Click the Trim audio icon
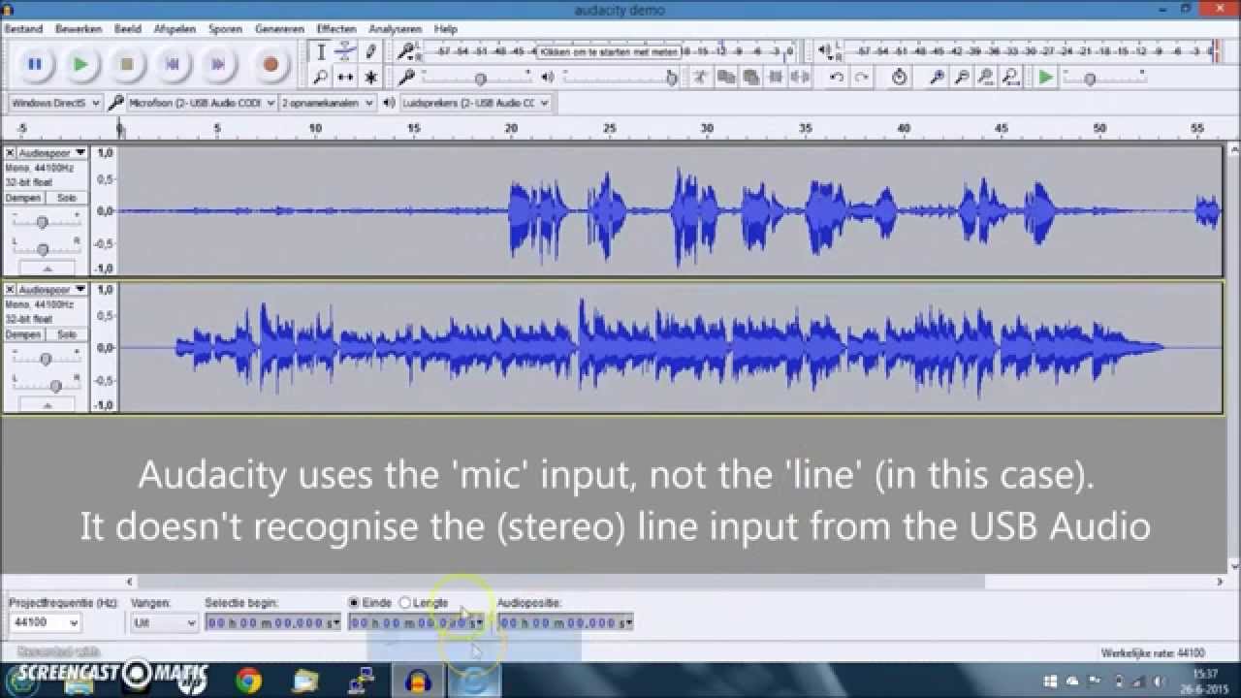This screenshot has width=1241, height=698. (776, 78)
